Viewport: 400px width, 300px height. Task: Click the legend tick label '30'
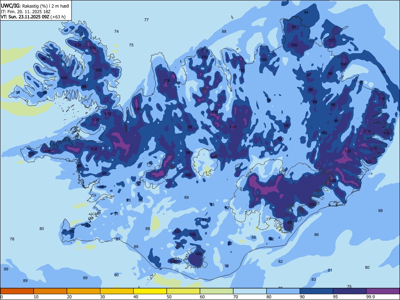102,297
